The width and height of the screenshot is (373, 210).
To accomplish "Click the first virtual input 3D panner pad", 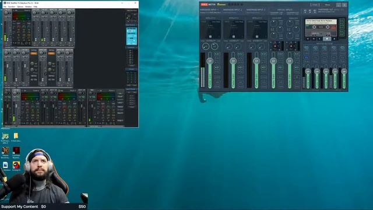I will click(x=276, y=46).
